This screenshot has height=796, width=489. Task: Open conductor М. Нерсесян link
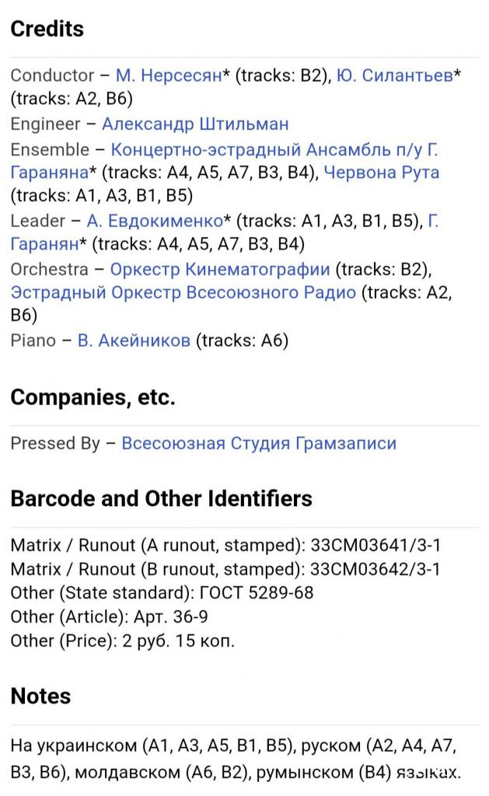tap(169, 75)
